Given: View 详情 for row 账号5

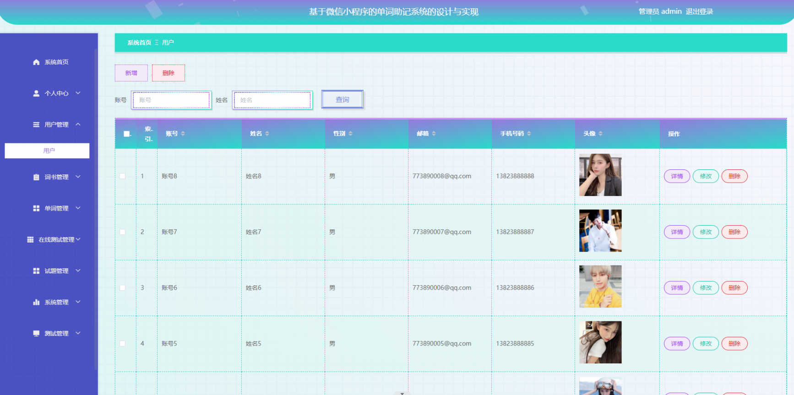Looking at the screenshot, I should pos(677,344).
